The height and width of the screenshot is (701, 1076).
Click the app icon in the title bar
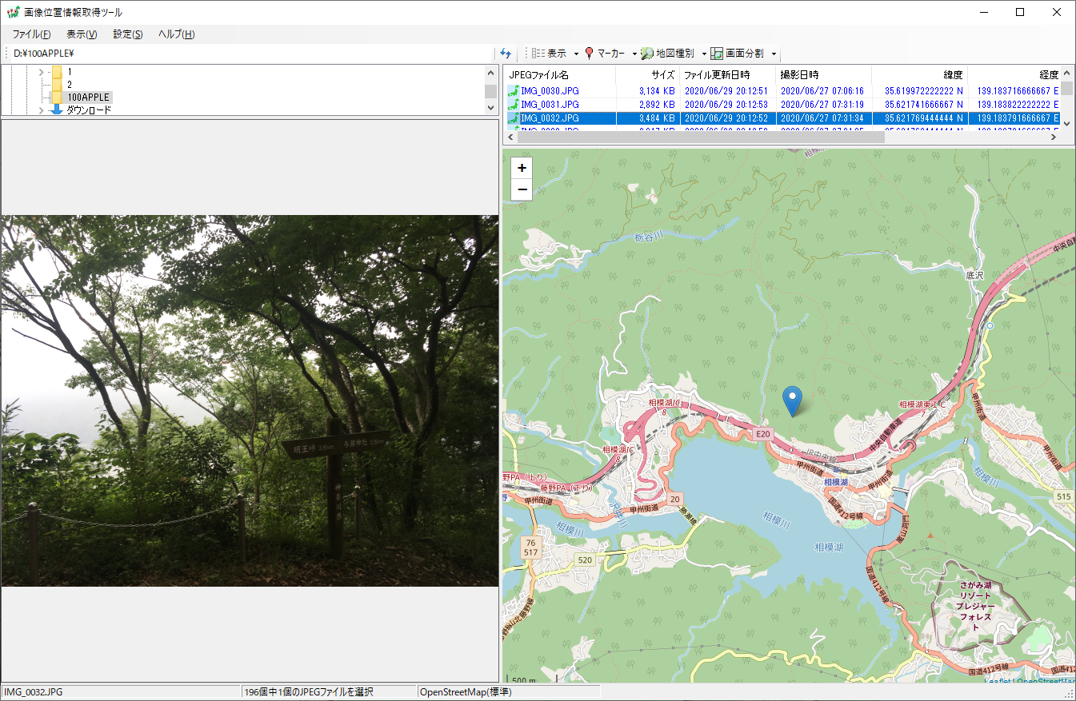coord(13,12)
